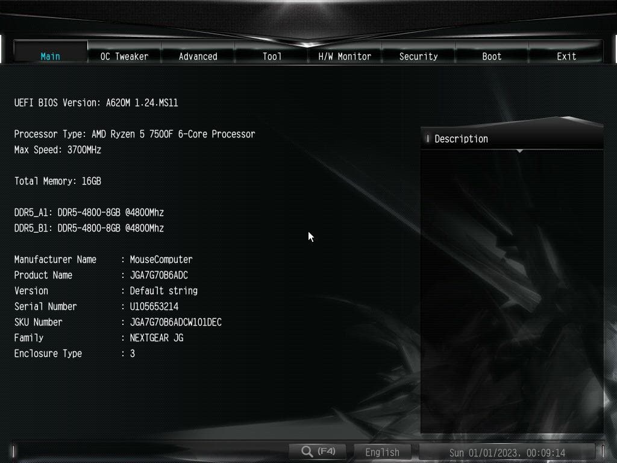Click the Family NEXTGEAR JG row
Image resolution: width=617 pixels, height=463 pixels.
coord(99,338)
